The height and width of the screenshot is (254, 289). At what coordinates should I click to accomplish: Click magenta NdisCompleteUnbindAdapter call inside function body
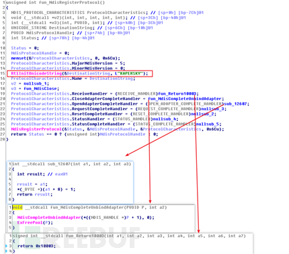49,218
